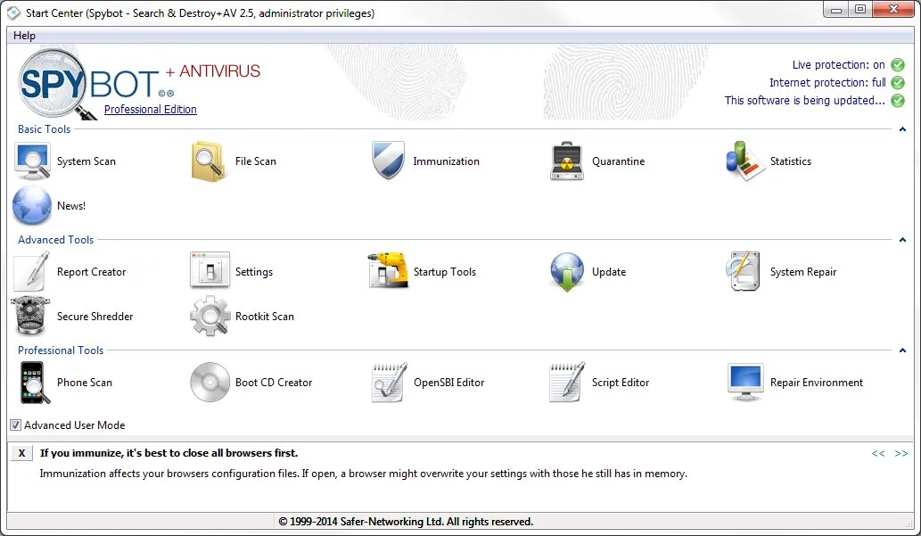The width and height of the screenshot is (921, 536).
Task: Click the Basic Tools section heading
Action: [x=44, y=129]
